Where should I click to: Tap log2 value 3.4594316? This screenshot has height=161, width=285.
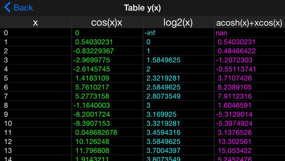point(163,133)
